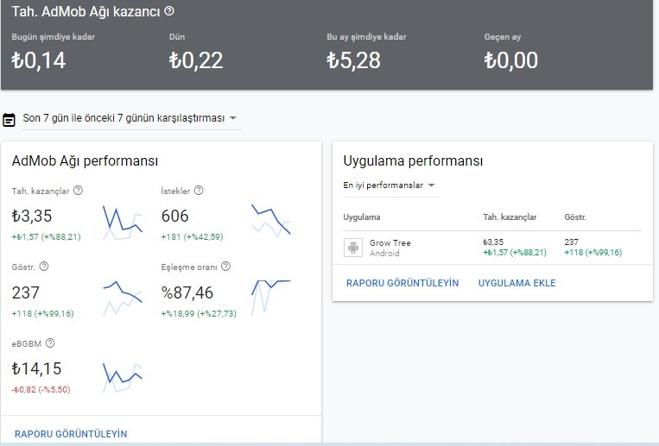Click the AdMob Ağı performansı heading
659x446 pixels.
[85, 160]
